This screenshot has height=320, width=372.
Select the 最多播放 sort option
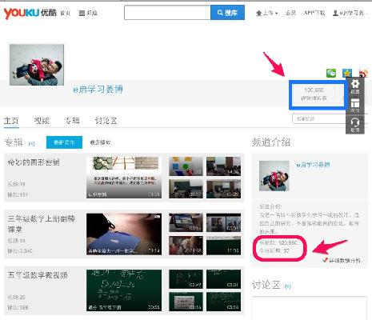click(100, 142)
